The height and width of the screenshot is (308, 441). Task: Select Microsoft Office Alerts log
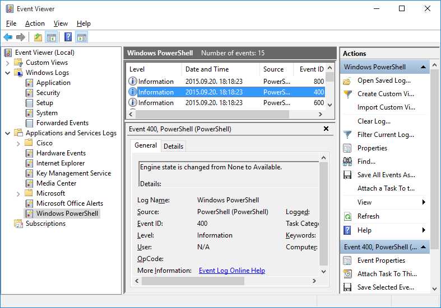point(69,203)
